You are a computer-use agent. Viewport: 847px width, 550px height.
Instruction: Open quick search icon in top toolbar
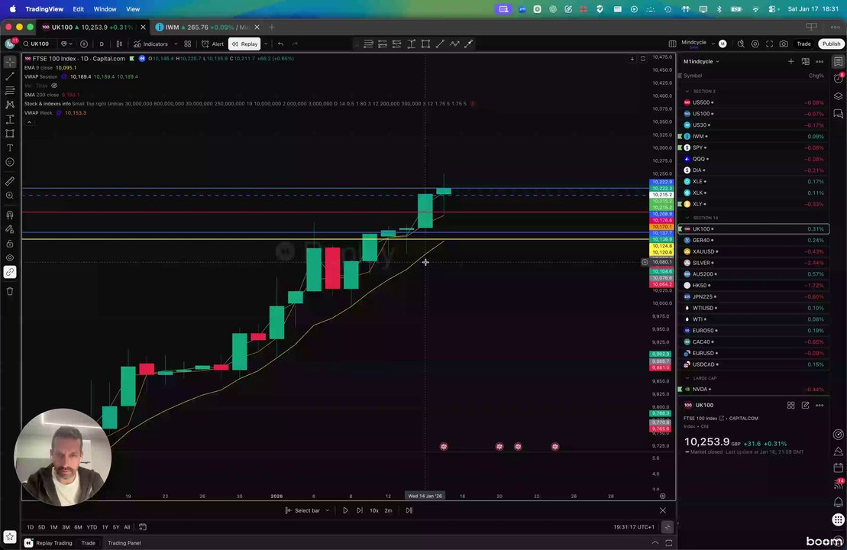[741, 44]
